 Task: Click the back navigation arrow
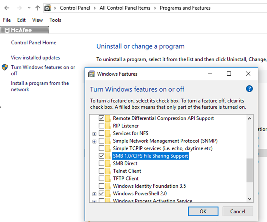tap(7, 8)
